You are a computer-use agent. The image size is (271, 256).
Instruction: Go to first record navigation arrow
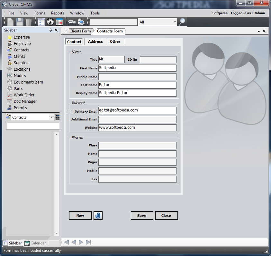click(x=66, y=242)
